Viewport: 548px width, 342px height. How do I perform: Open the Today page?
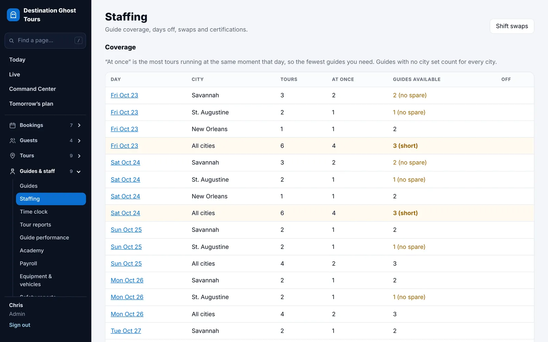pyautogui.click(x=17, y=60)
